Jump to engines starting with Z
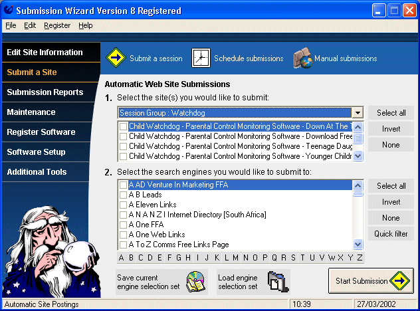 pyautogui.click(x=360, y=258)
